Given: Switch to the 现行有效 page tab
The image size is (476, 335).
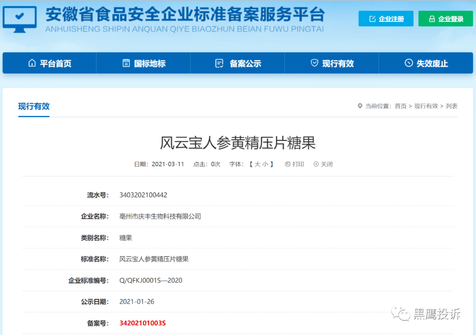Looking at the screenshot, I should pos(34,106).
